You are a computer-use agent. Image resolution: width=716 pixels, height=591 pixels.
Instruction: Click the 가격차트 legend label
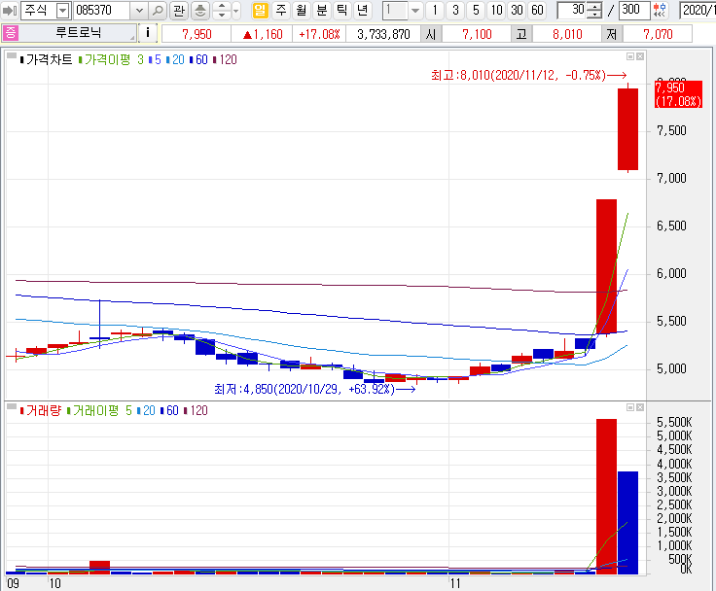coord(50,60)
